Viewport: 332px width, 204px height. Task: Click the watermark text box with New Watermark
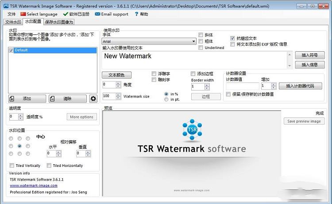[x=194, y=60]
